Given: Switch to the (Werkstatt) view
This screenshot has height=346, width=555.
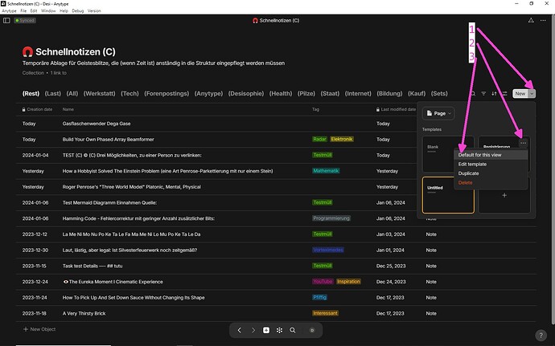Looking at the screenshot, I should point(100,94).
